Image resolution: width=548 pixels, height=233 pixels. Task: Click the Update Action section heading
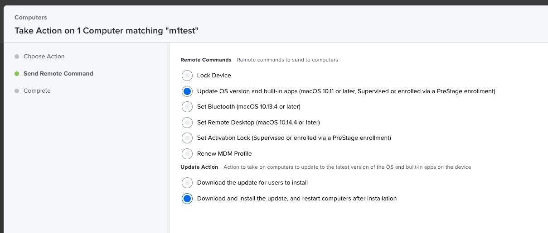[x=199, y=167]
